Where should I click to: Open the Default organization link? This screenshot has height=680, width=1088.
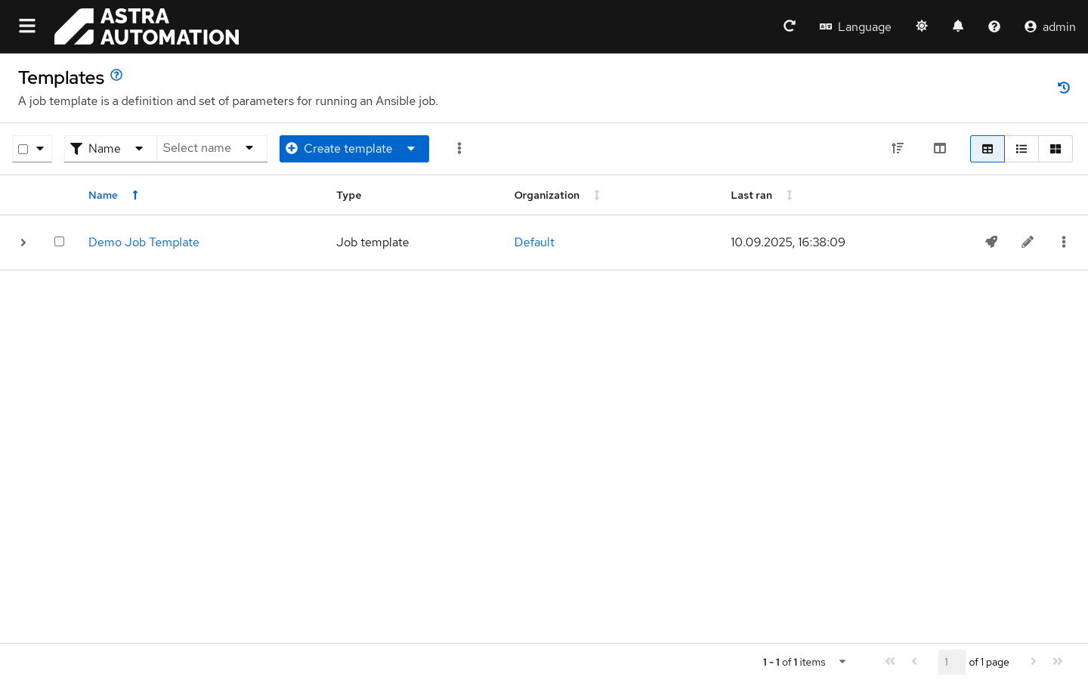[534, 242]
